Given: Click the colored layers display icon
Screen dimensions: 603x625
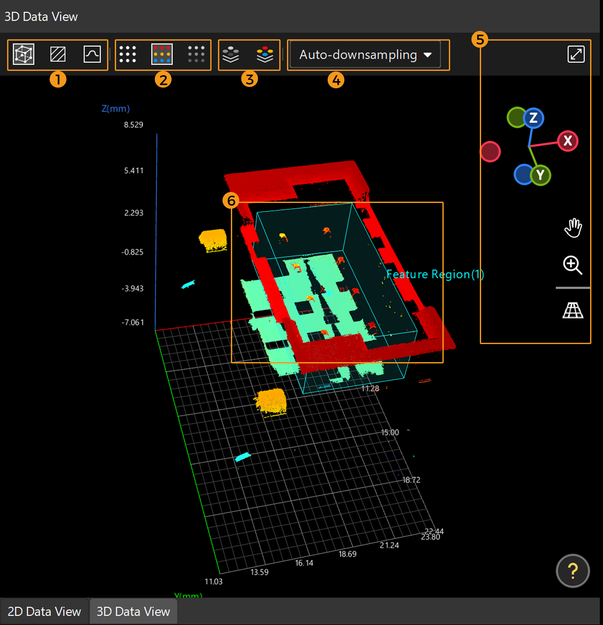Looking at the screenshot, I should tap(264, 55).
